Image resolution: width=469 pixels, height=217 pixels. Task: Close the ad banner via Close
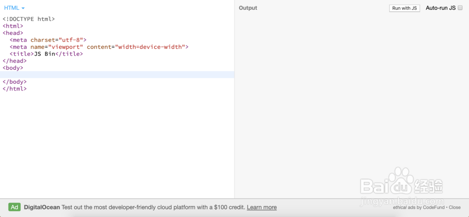click(x=454, y=207)
